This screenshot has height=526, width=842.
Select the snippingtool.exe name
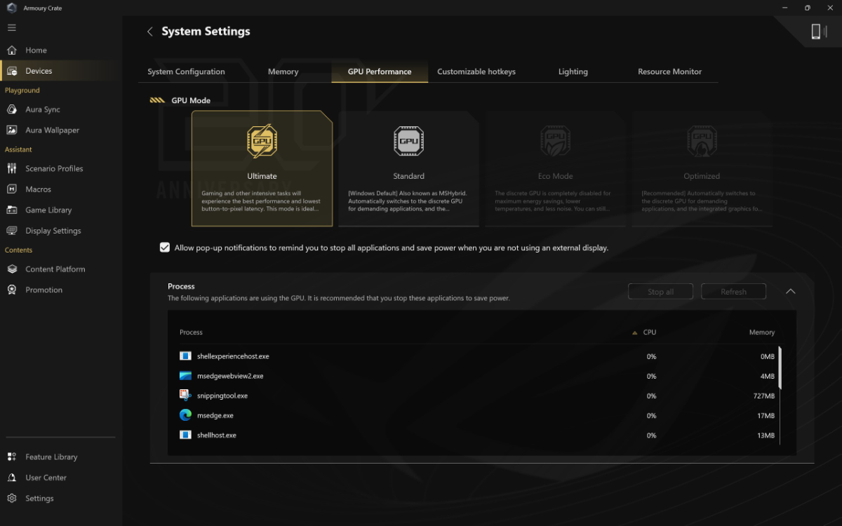[x=222, y=396]
